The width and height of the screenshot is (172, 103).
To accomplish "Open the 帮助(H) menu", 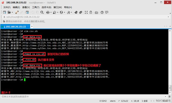I will [68, 7].
